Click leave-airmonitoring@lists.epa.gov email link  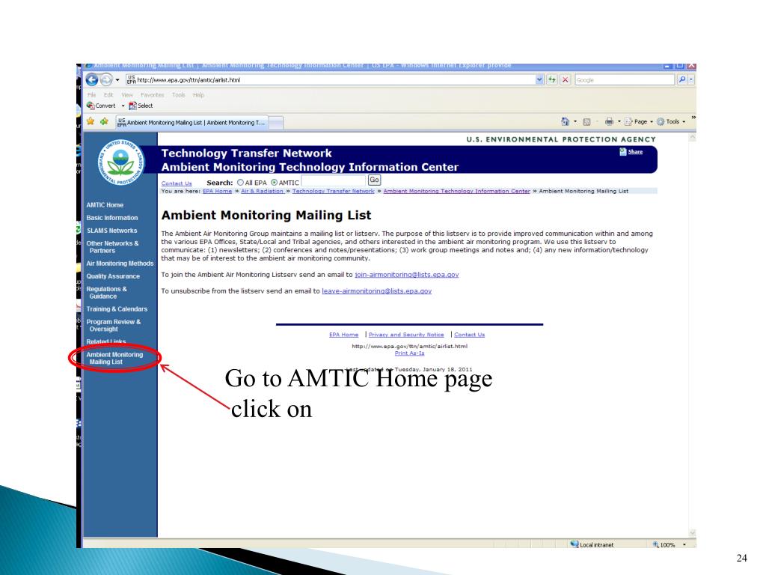[377, 291]
